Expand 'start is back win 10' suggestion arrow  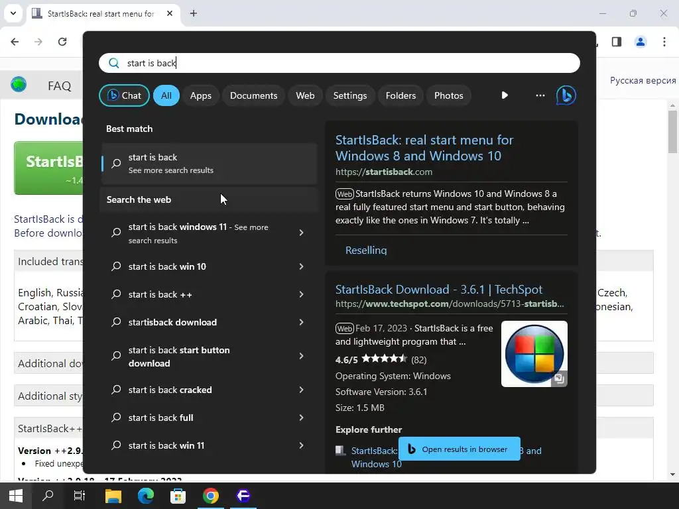pyautogui.click(x=302, y=266)
